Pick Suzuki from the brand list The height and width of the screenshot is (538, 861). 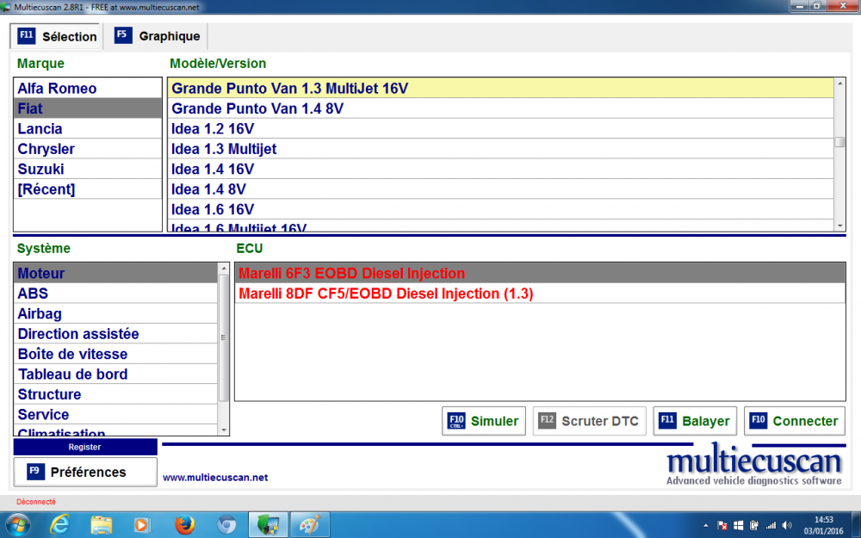tap(88, 169)
